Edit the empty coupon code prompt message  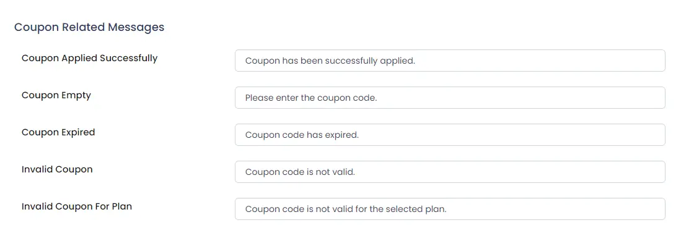pos(450,98)
